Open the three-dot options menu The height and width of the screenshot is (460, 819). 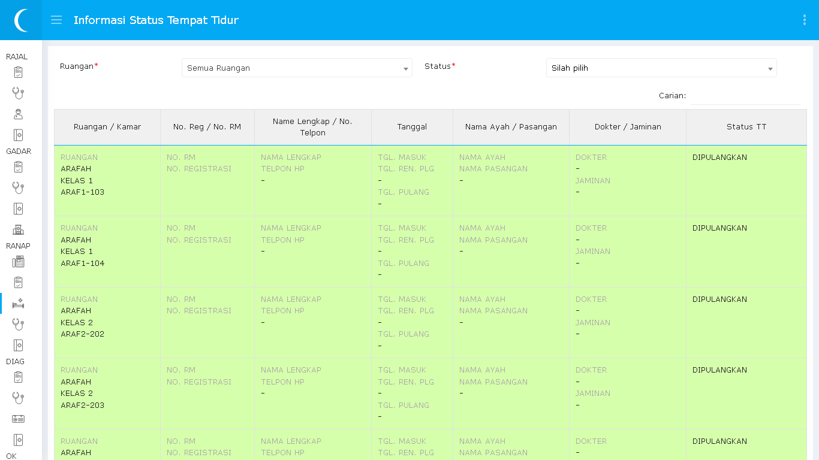[x=804, y=20]
